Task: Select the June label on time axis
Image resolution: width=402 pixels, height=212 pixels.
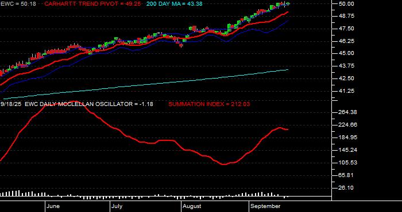Action: coord(53,206)
